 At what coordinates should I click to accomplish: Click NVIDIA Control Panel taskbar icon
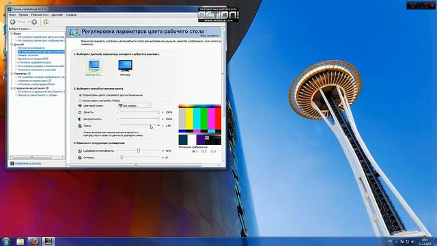click(x=48, y=241)
